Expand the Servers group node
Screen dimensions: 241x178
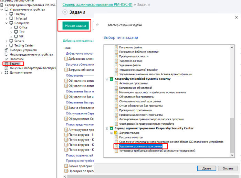(x=6, y=41)
